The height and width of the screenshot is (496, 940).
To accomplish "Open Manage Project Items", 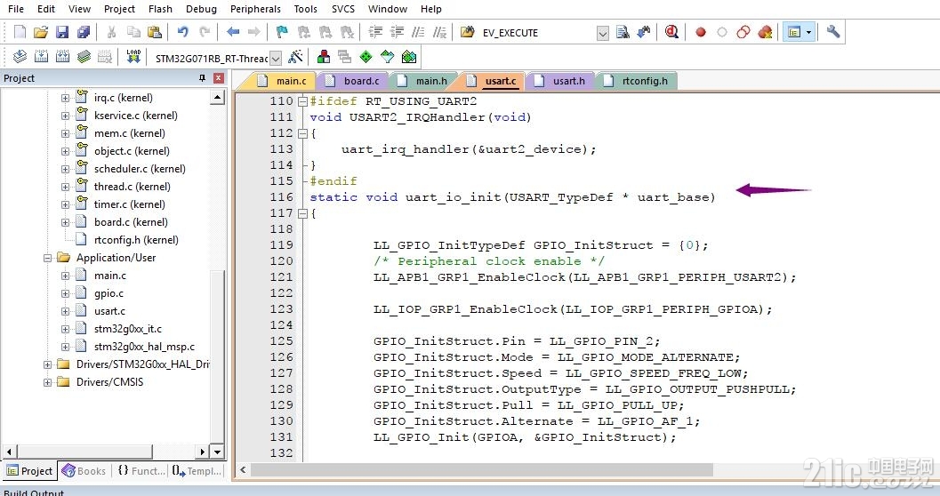I will click(324, 57).
